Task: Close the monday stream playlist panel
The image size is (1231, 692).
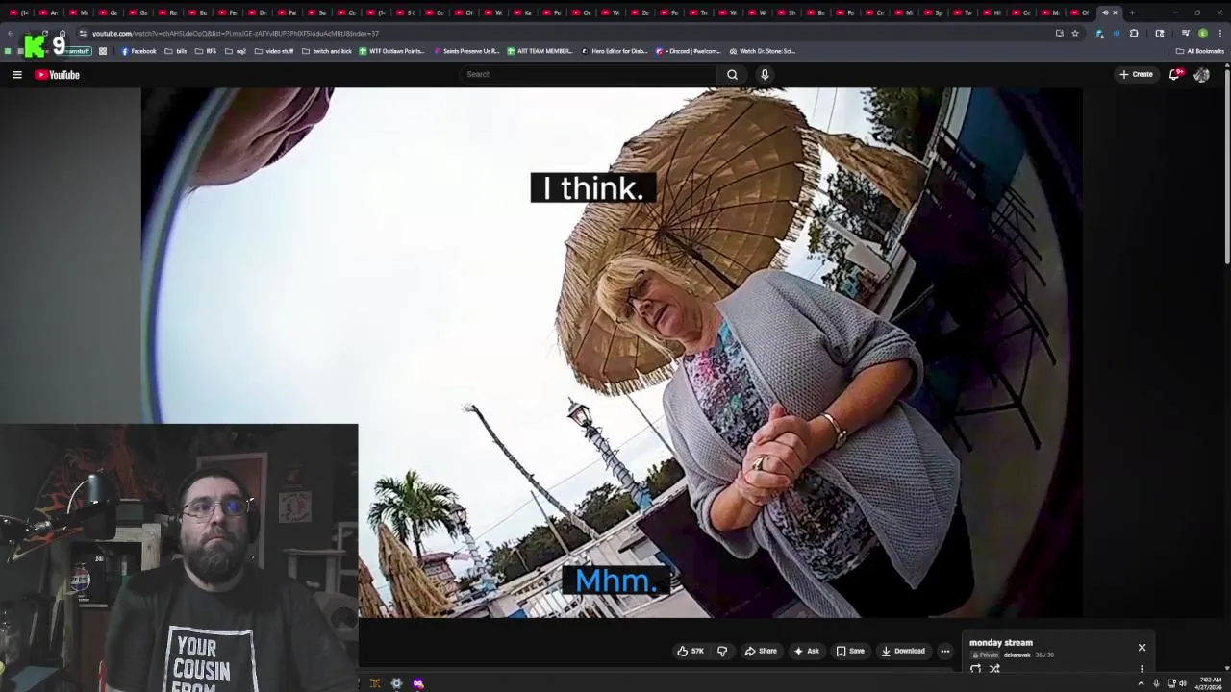Action: (1142, 647)
